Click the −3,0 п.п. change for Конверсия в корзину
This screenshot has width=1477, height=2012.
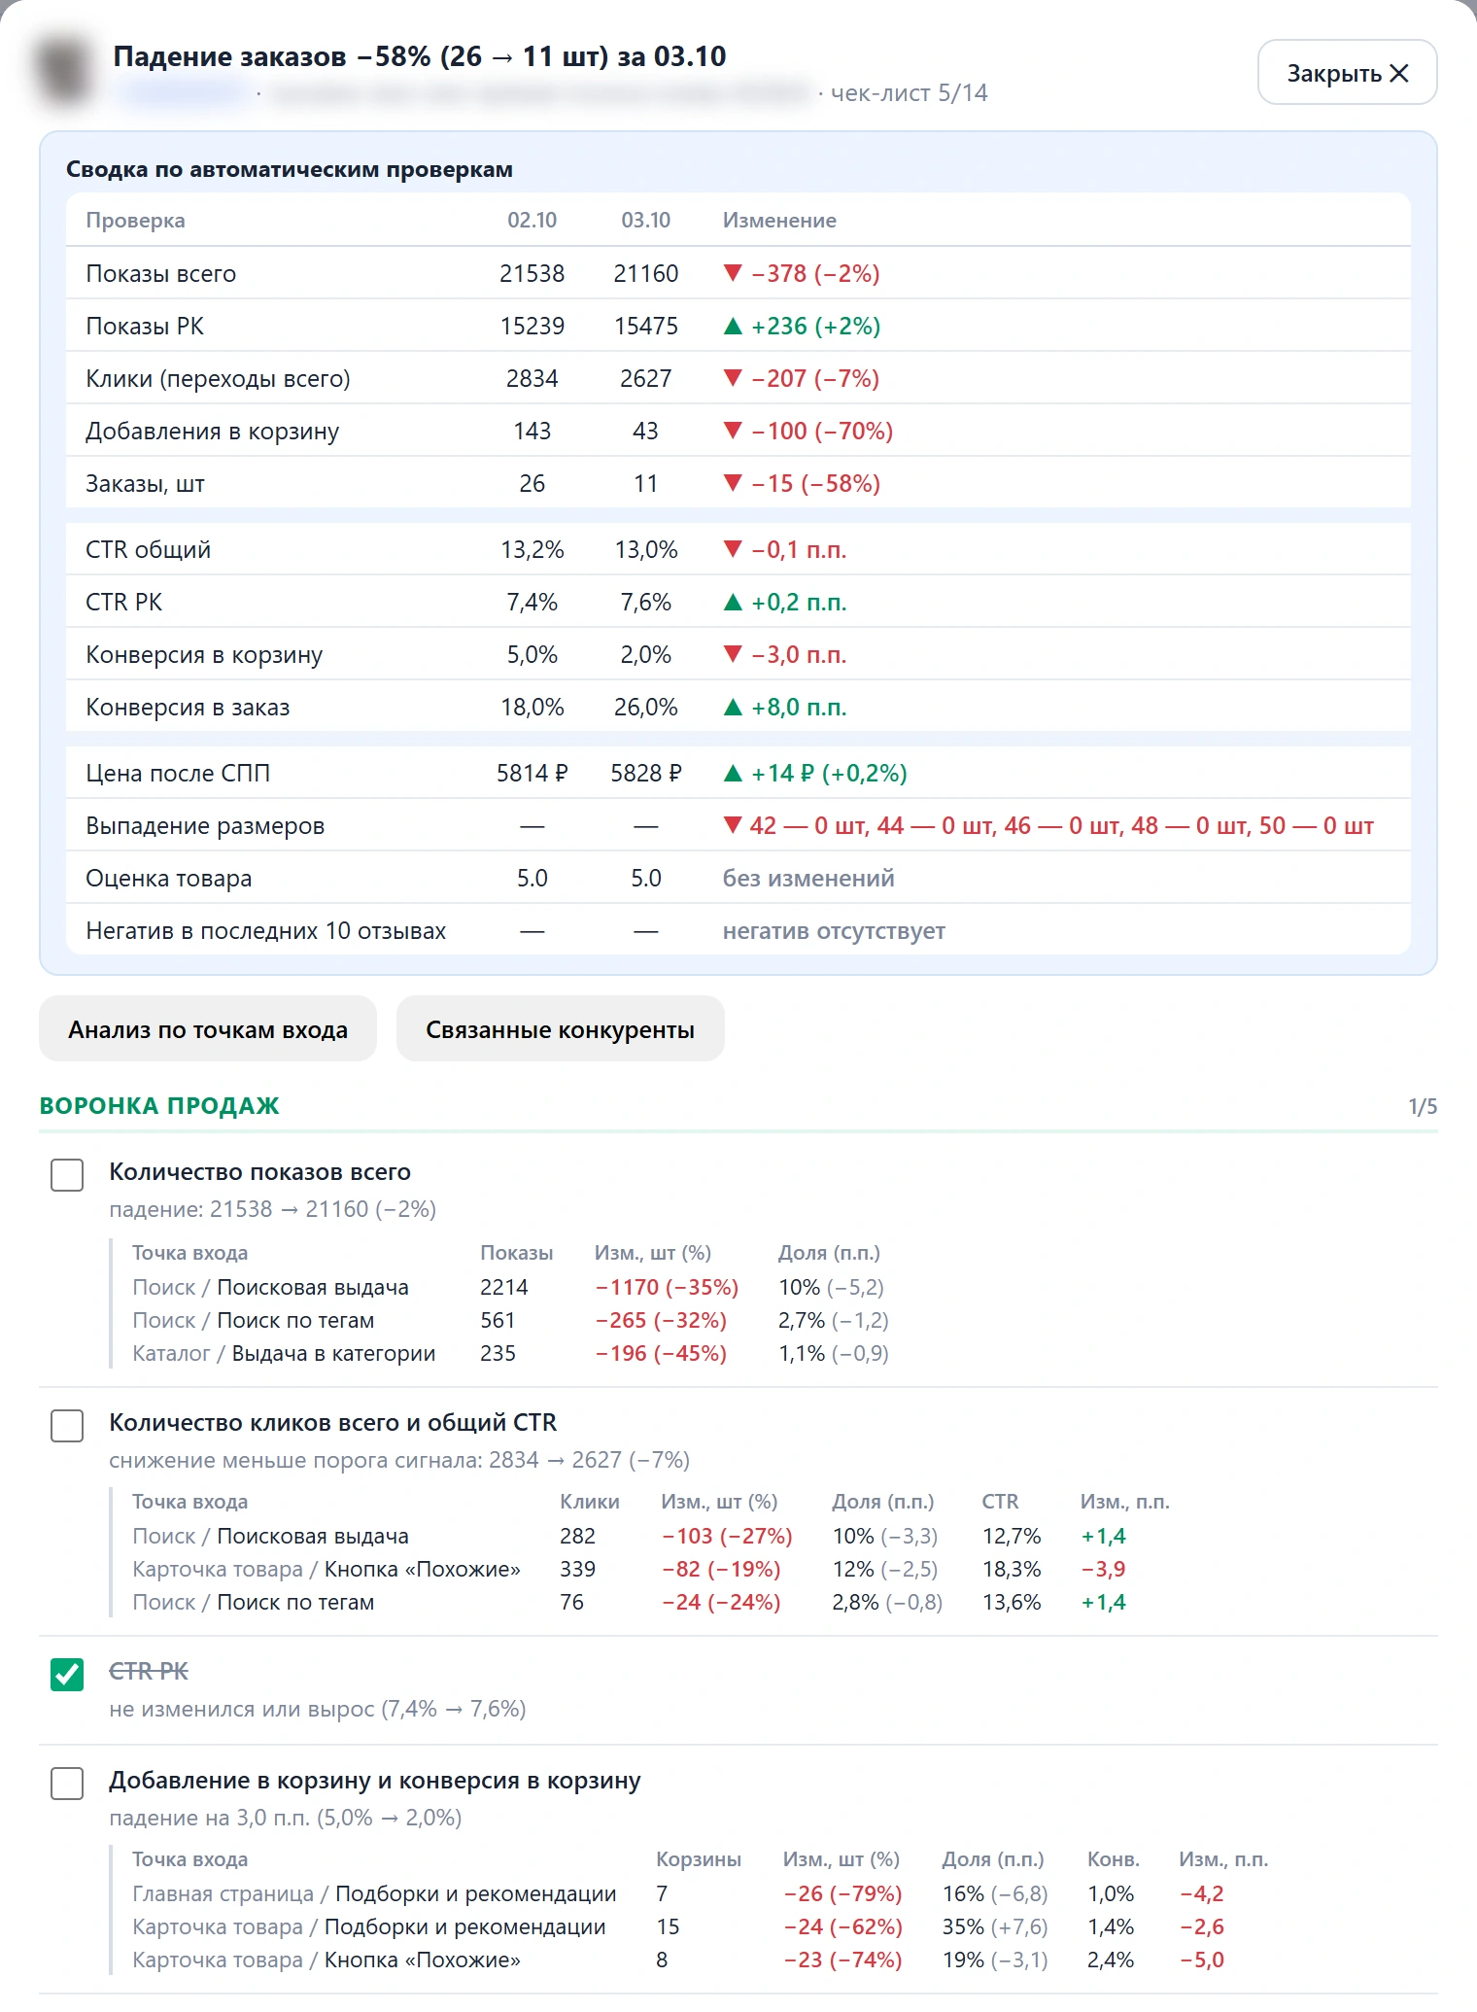point(785,654)
